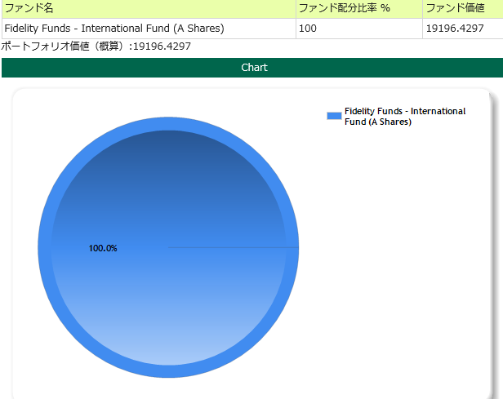The width and height of the screenshot is (503, 399).
Task: Click empty white area below the legend
Action: pyautogui.click(x=400, y=245)
